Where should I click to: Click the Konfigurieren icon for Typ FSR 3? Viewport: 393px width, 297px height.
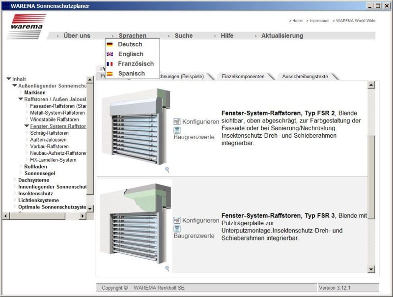point(177,220)
